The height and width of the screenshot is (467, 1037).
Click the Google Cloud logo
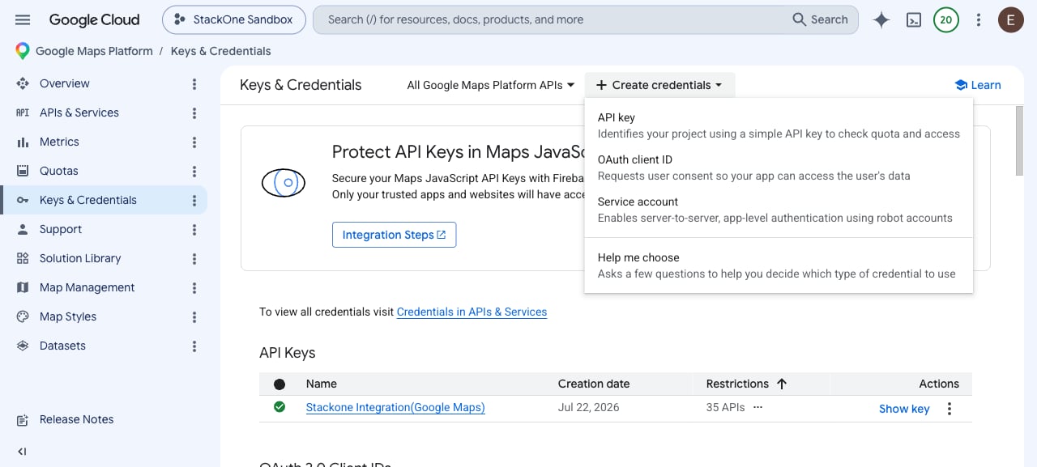(x=94, y=19)
